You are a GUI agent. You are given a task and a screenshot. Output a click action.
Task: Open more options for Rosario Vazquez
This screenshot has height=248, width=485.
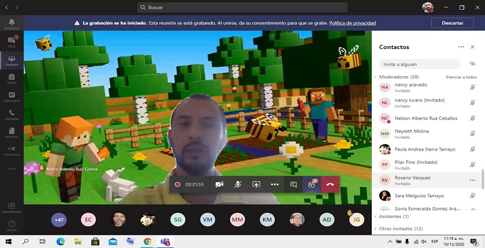472,180
